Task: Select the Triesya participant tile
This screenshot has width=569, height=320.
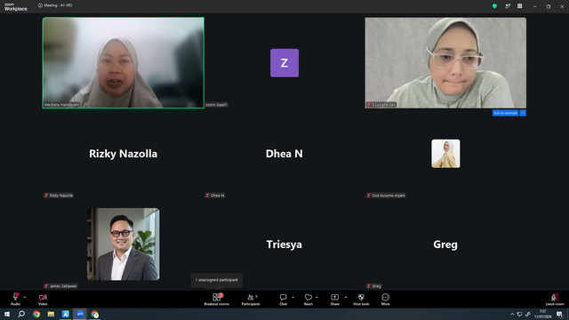Action: pyautogui.click(x=284, y=244)
